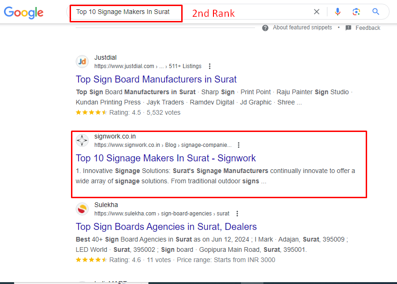Open more options for the signwork.co.in result
Screen dimensions: 397x284
239,145
